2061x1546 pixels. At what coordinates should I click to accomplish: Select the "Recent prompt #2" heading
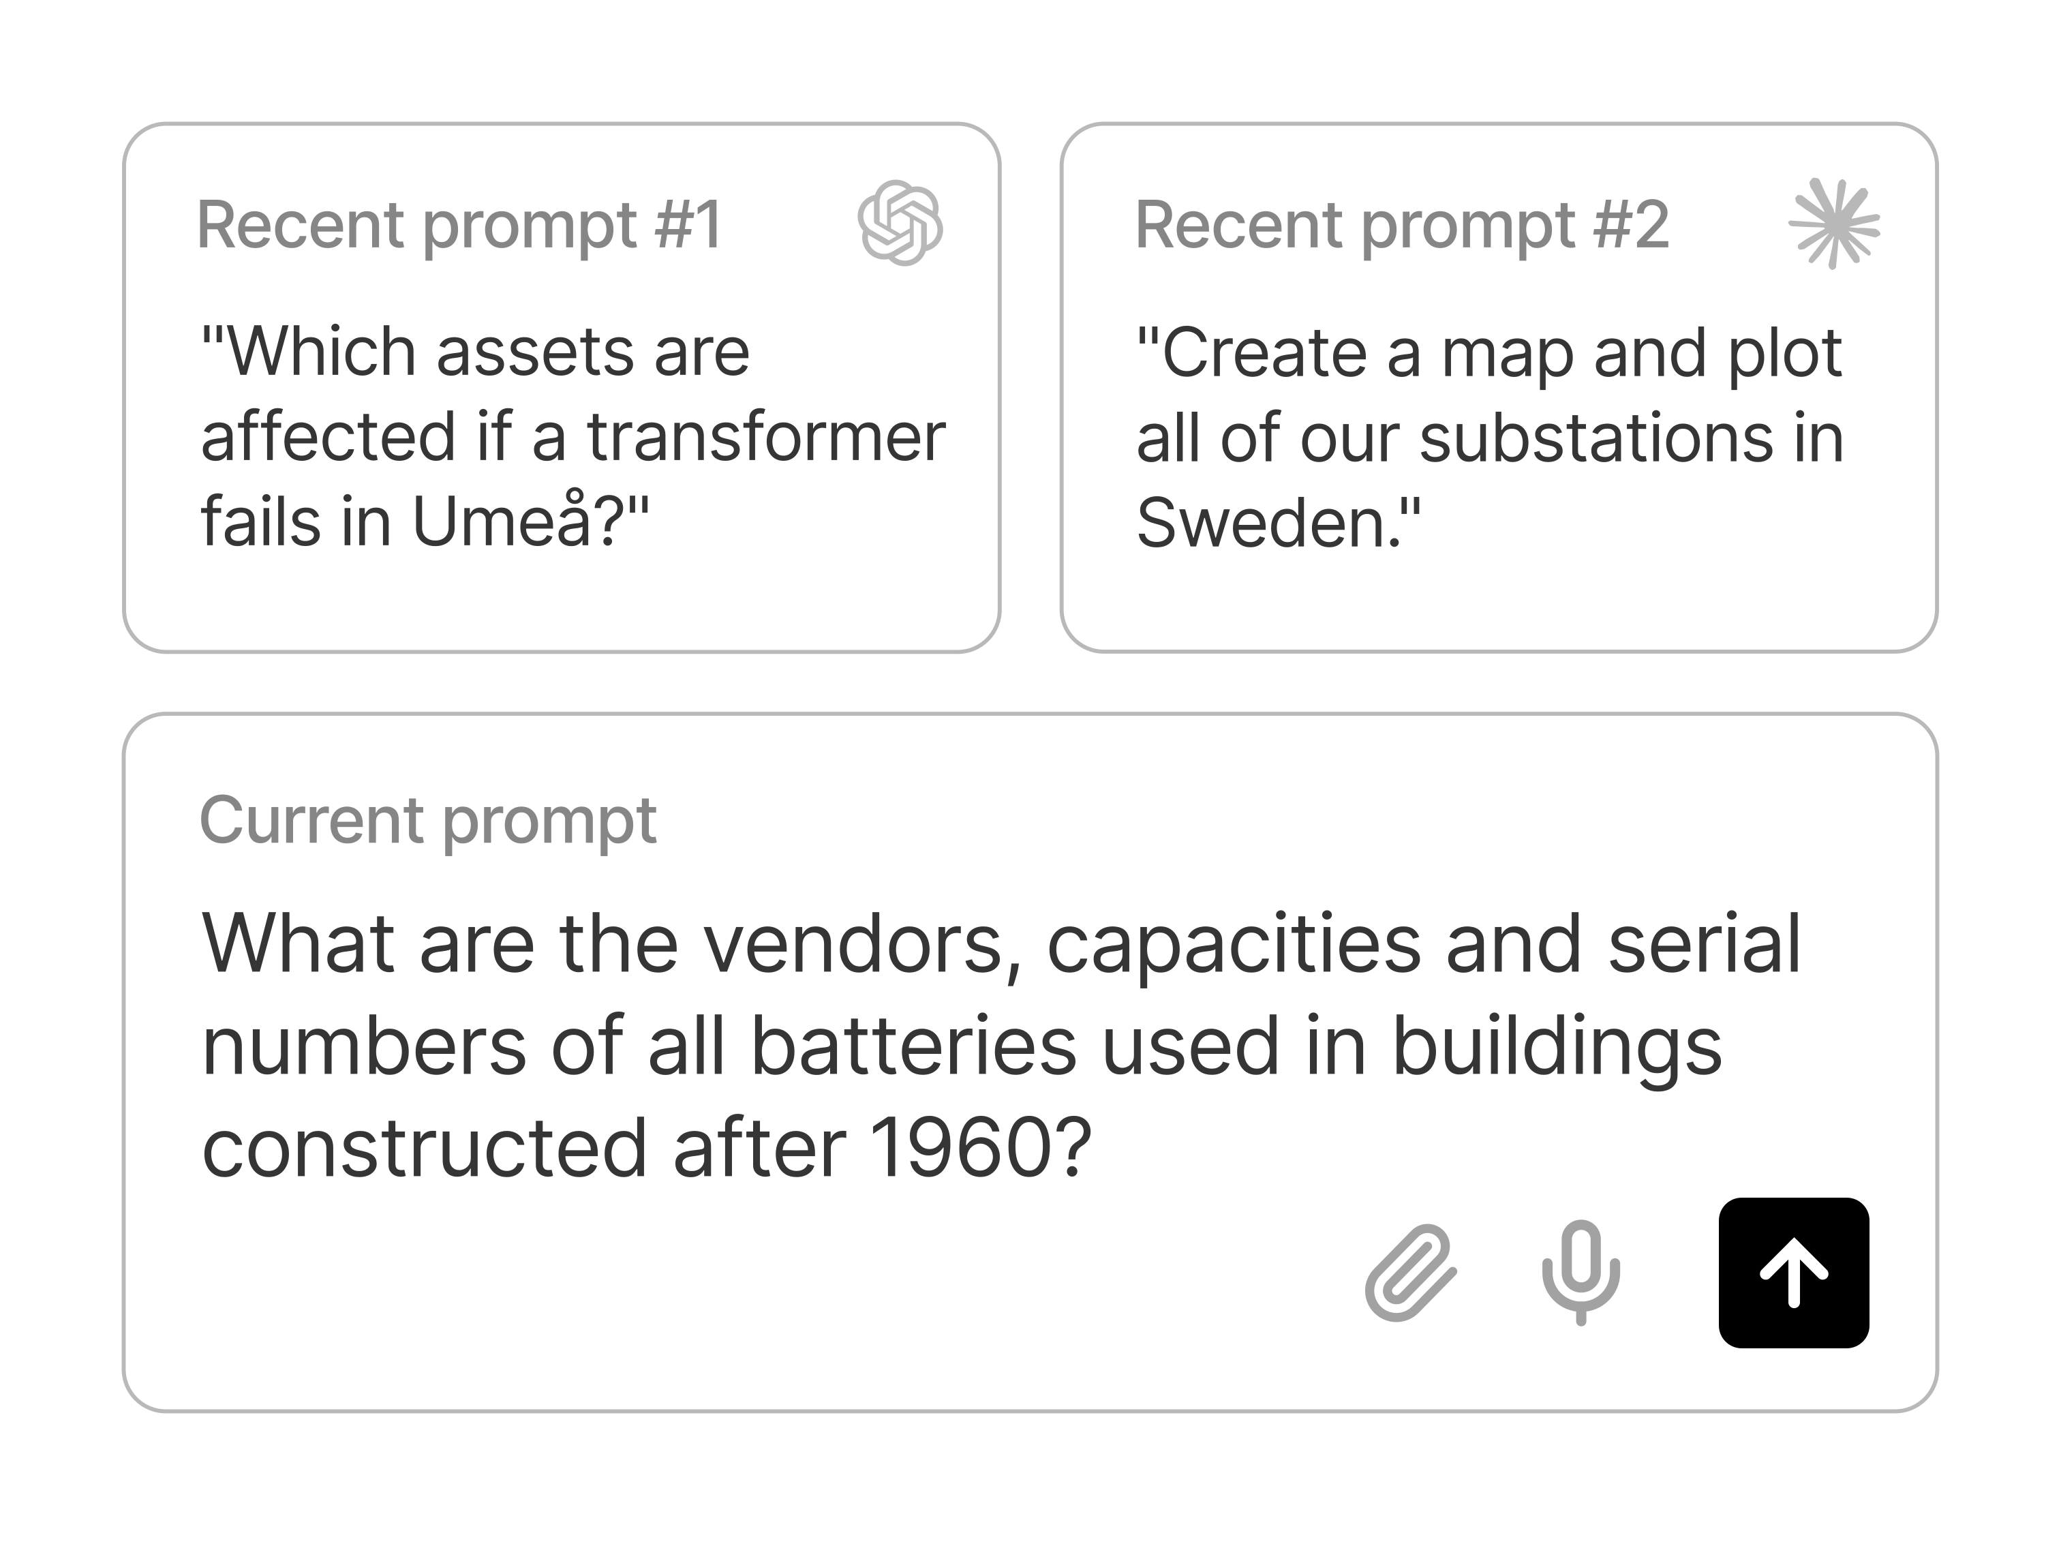tap(1401, 226)
